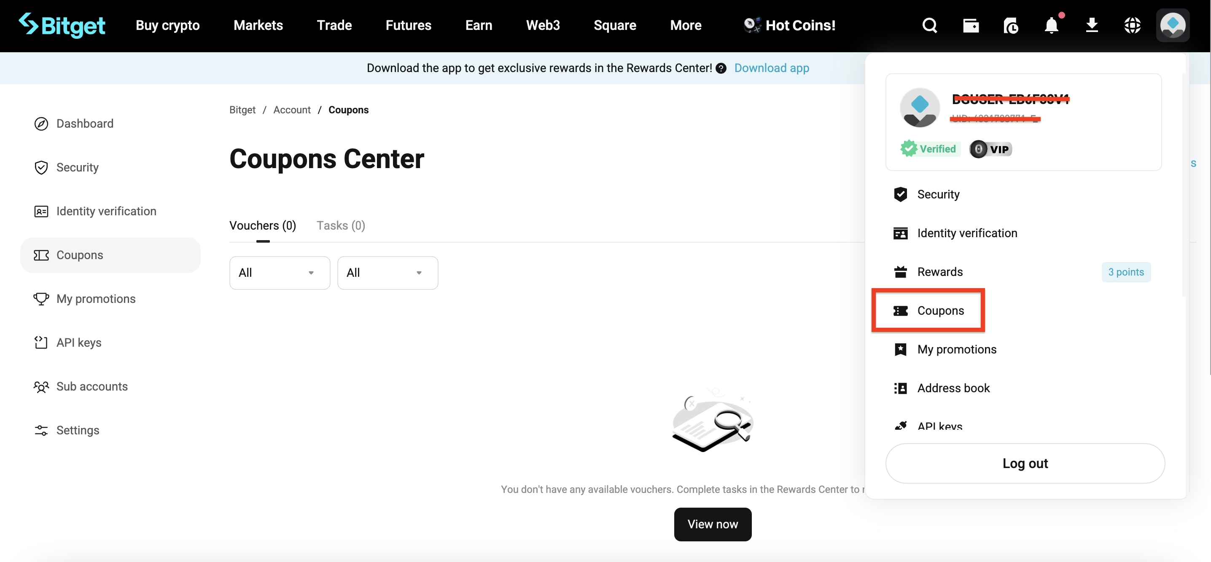The height and width of the screenshot is (562, 1211).
Task: Select Sub accounts label in the sidebar
Action: click(x=92, y=387)
